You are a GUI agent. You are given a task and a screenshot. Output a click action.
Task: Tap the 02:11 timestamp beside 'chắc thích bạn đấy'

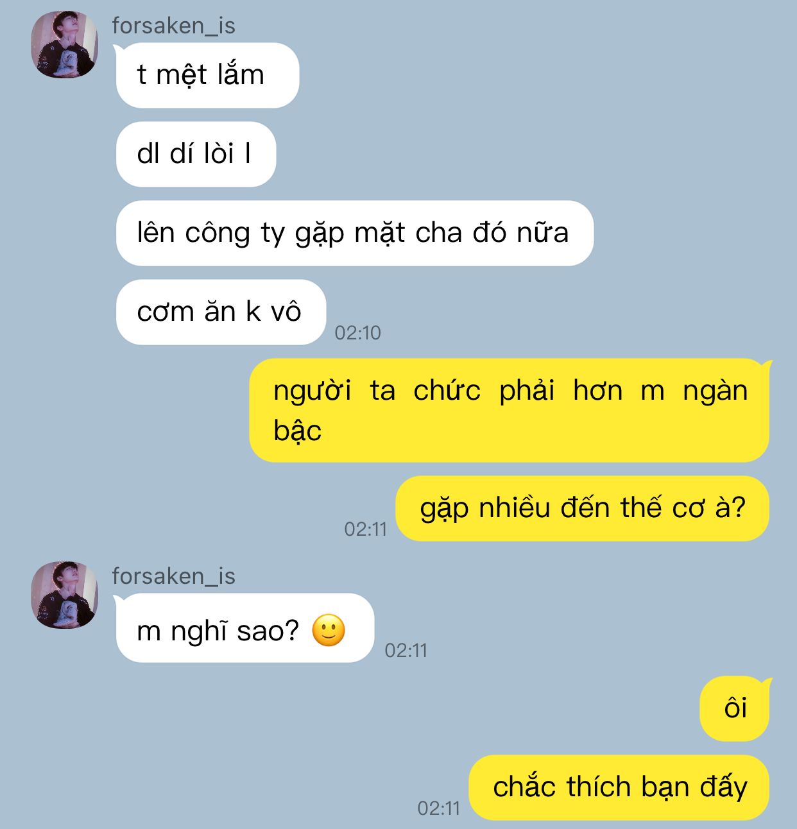point(438,808)
